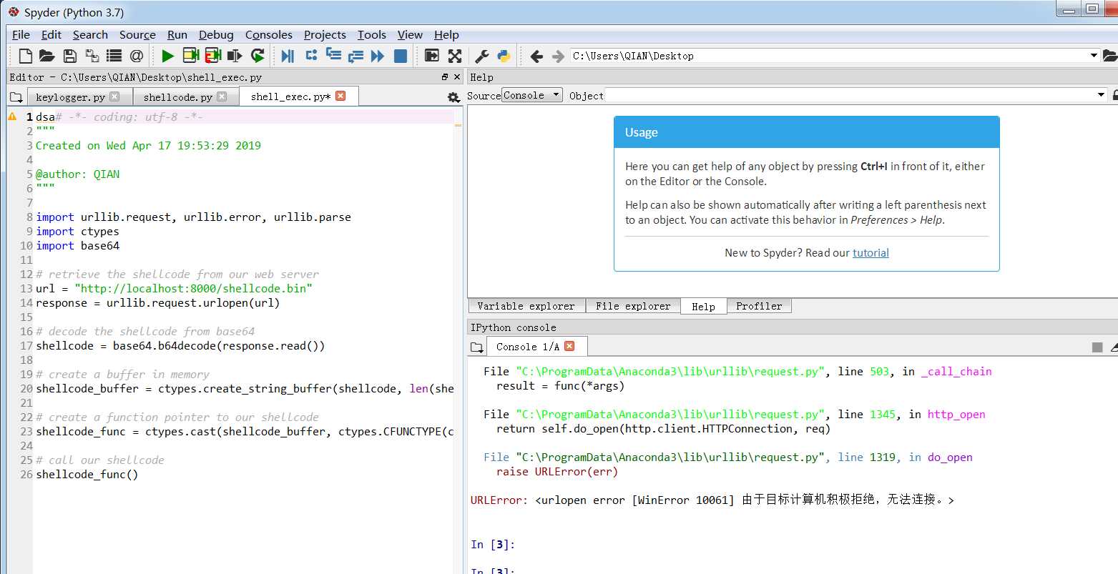
Task: Open the Help menu
Action: (x=446, y=34)
